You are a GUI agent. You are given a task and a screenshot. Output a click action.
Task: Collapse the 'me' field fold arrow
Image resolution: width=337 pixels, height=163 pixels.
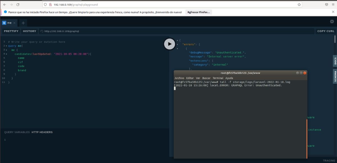pos(6,50)
